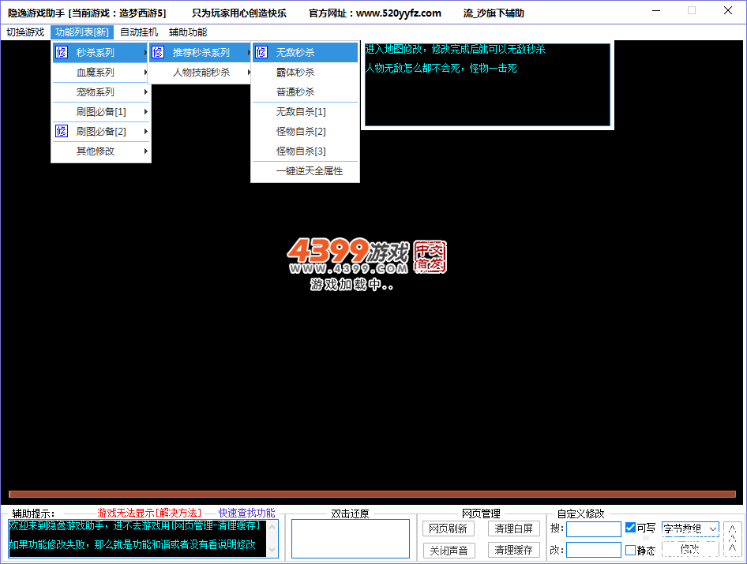The height and width of the screenshot is (564, 747).
Task: Open the 快速查找功能 link
Action: pyautogui.click(x=247, y=513)
